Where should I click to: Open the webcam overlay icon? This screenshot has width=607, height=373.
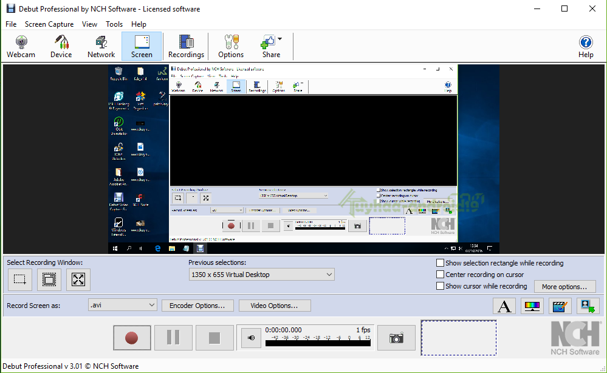588,306
